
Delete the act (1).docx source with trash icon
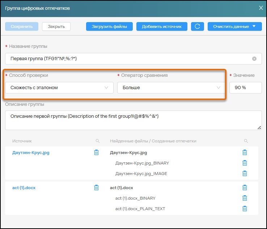tap(96, 188)
